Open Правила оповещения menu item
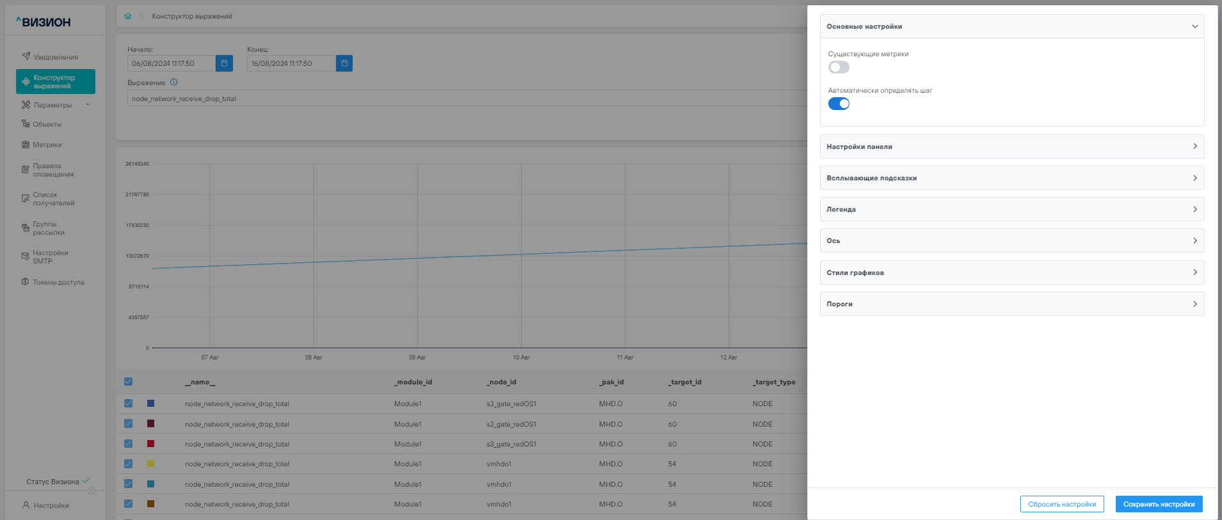This screenshot has height=520, width=1222. 52,170
